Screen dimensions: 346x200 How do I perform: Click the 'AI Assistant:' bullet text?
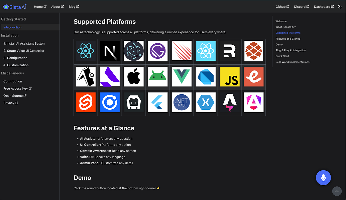click(90, 139)
